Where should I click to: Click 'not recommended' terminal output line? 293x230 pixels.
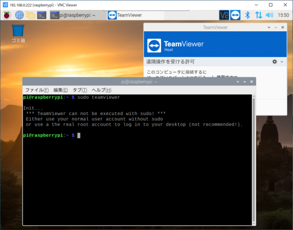point(134,124)
